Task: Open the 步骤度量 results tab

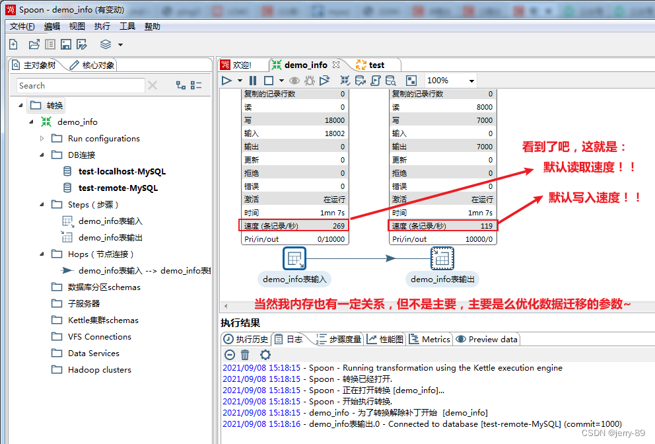Action: pyautogui.click(x=339, y=339)
